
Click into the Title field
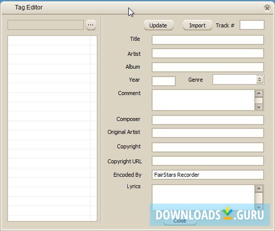pyautogui.click(x=208, y=40)
